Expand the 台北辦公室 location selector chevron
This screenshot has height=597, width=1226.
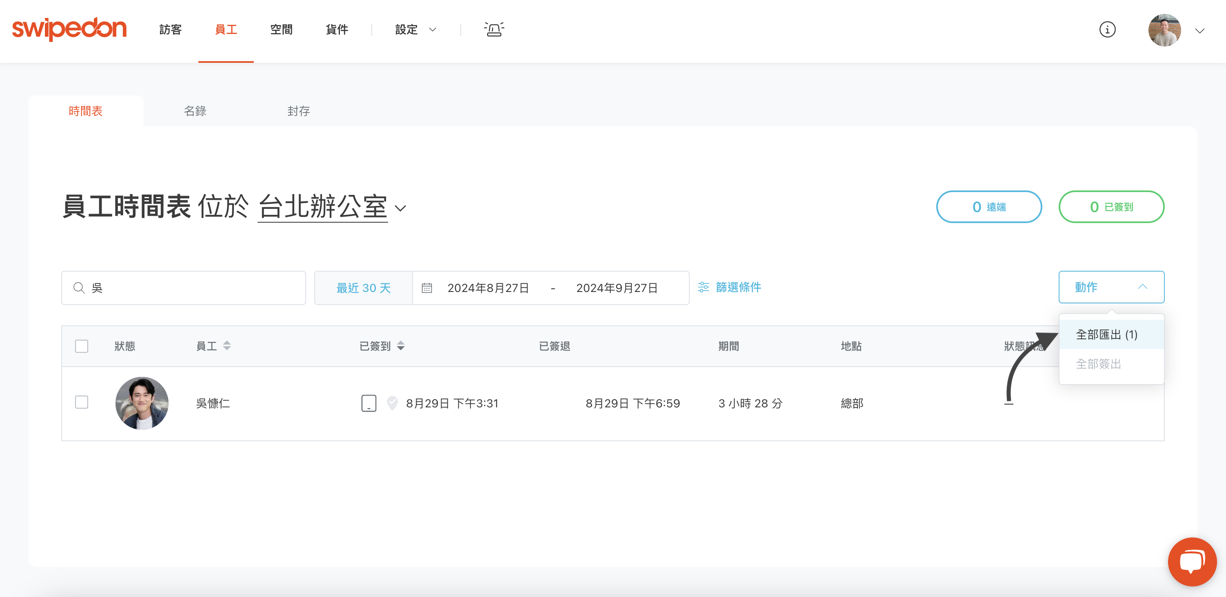(x=401, y=208)
